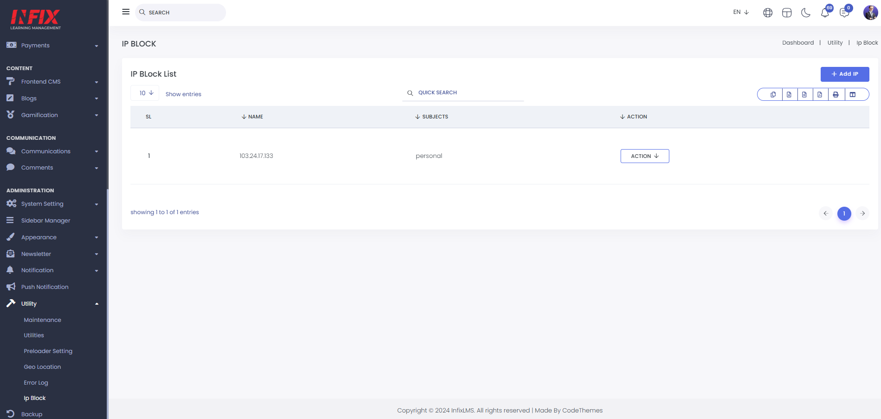Focus the QUICK SEARCH field
Viewport: 881px width, 419px height.
click(x=463, y=93)
